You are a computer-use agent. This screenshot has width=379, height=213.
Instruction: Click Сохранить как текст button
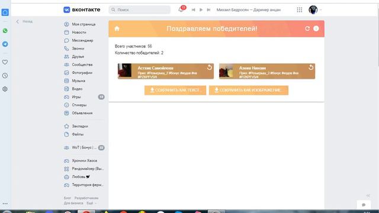point(175,91)
